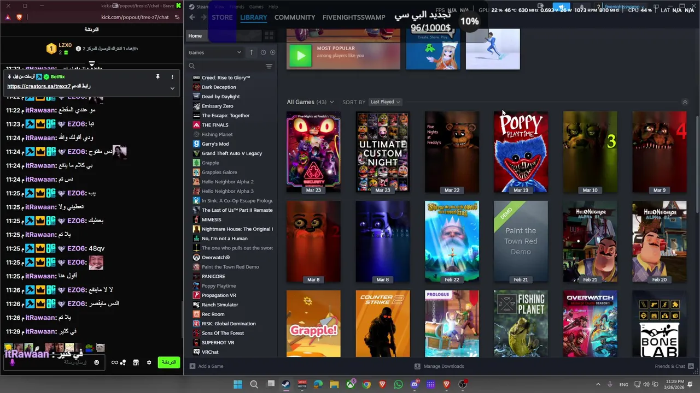
Task: Click the Steam library search field
Action: pyautogui.click(x=230, y=66)
